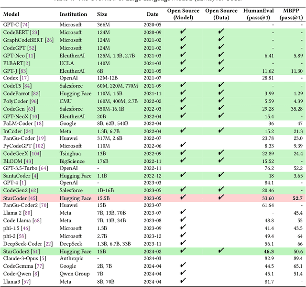Click 'HumanEval (pass@1)' header
The height and width of the screenshot is (287, 306).
click(258, 14)
